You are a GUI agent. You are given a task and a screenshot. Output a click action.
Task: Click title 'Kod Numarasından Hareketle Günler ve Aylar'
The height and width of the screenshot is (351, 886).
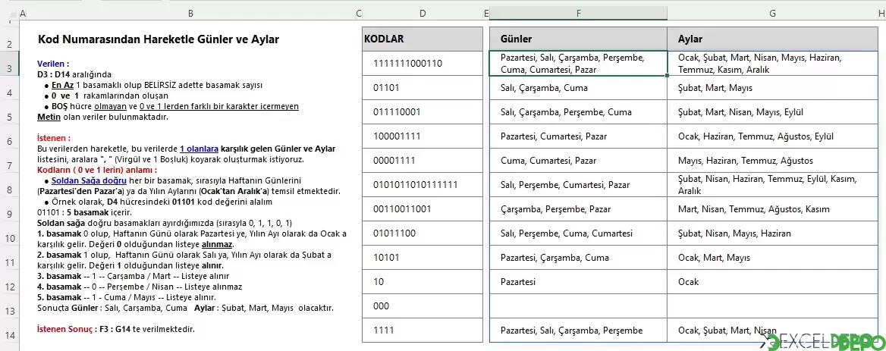pos(159,39)
